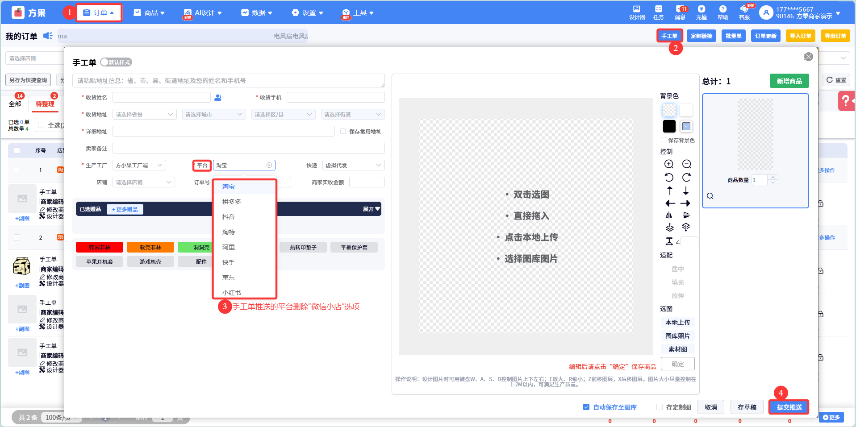This screenshot has width=856, height=427.
Task: Rotate image clockwise
Action: pyautogui.click(x=686, y=178)
